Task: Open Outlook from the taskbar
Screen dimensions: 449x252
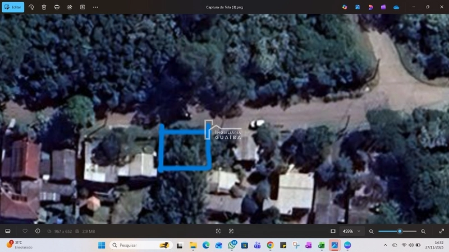Action: click(x=219, y=245)
